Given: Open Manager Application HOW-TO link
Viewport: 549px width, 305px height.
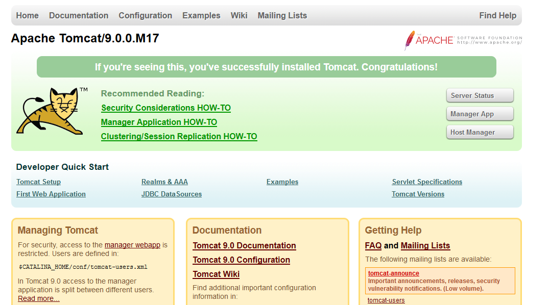Looking at the screenshot, I should click(159, 122).
